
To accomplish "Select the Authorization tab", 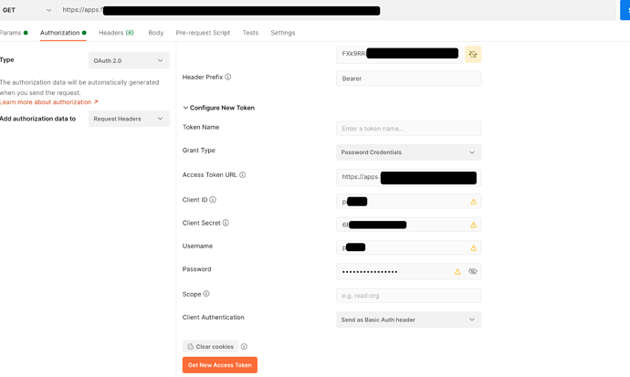I will point(63,33).
